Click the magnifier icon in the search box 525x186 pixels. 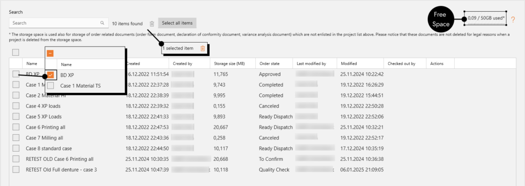coord(102,23)
